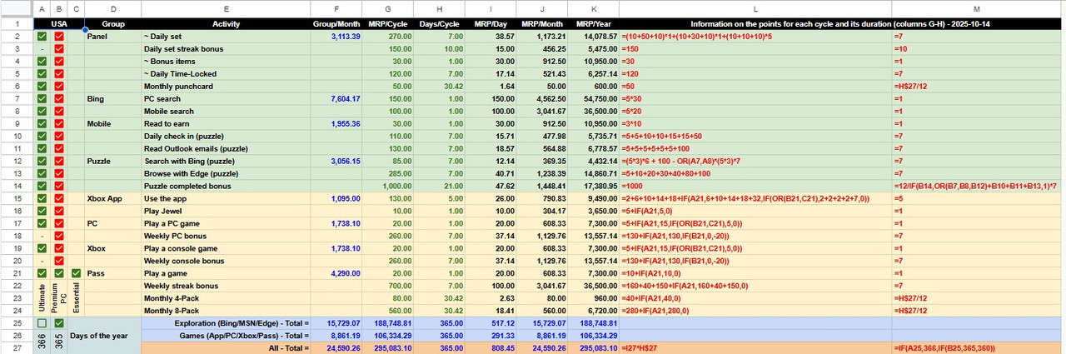This screenshot has height=354, width=1066.
Task: Select the Mobile group cell
Action: point(112,123)
